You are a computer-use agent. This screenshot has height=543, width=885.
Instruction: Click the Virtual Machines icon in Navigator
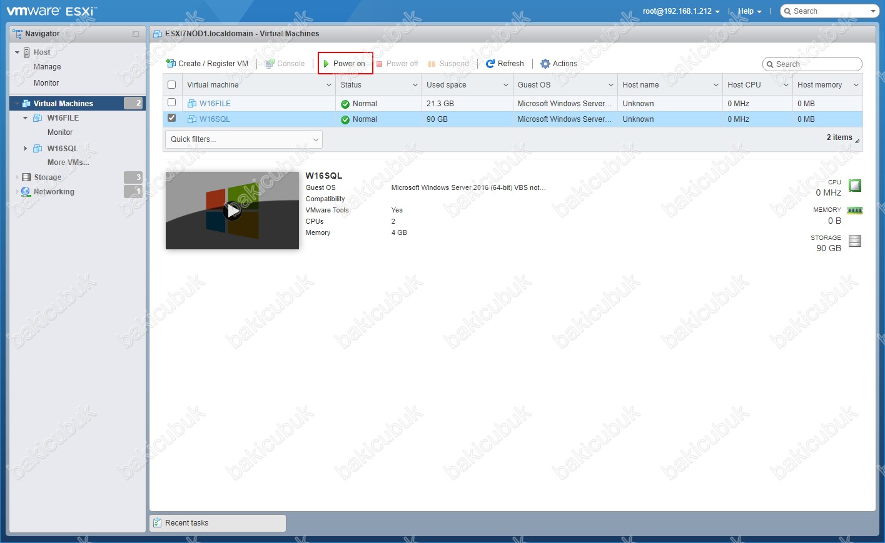(x=27, y=104)
